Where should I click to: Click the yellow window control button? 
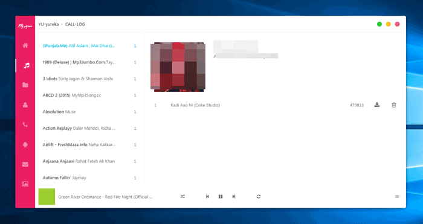pyautogui.click(x=388, y=24)
